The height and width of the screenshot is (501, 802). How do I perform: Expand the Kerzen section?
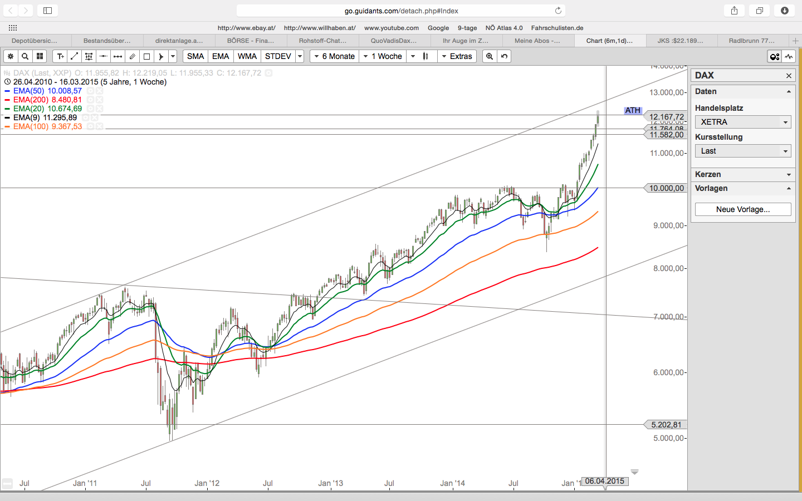pyautogui.click(x=743, y=174)
